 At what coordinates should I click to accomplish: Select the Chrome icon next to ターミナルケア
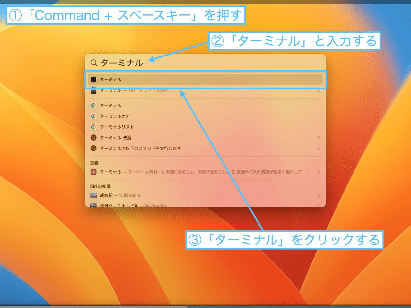93,116
